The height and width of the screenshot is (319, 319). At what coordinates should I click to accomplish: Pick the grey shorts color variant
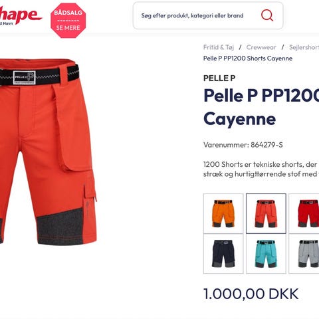(304, 253)
